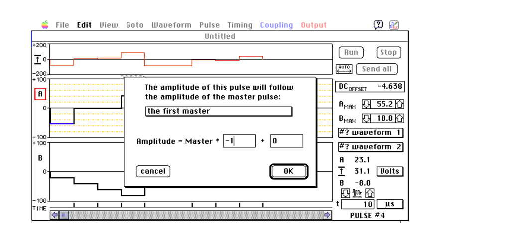Screen dimensions: 510x247
Task: Toggle the AUTO range icon
Action: [x=344, y=69]
